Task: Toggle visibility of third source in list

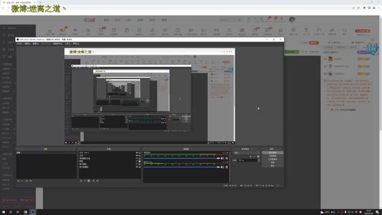Action: (137, 159)
